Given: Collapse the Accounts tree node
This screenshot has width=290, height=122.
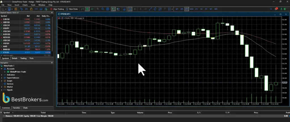Looking at the screenshot, I should coord(2,69).
